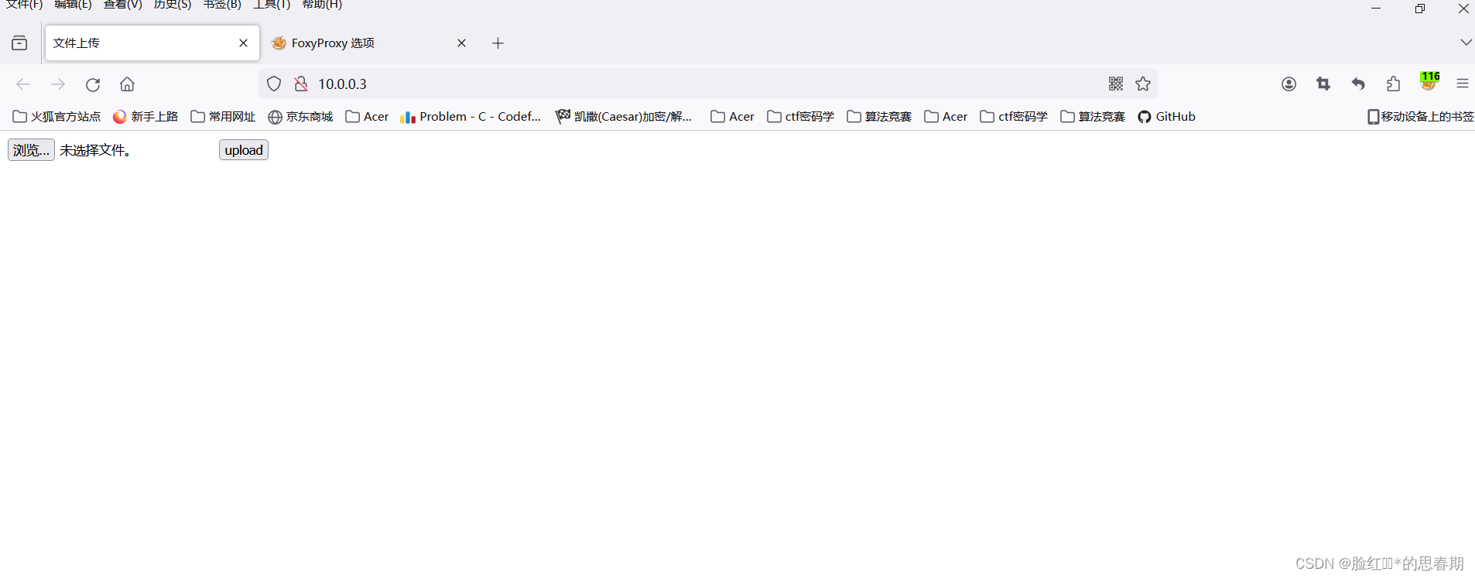Expand the list all tabs chevron

(x=1465, y=43)
